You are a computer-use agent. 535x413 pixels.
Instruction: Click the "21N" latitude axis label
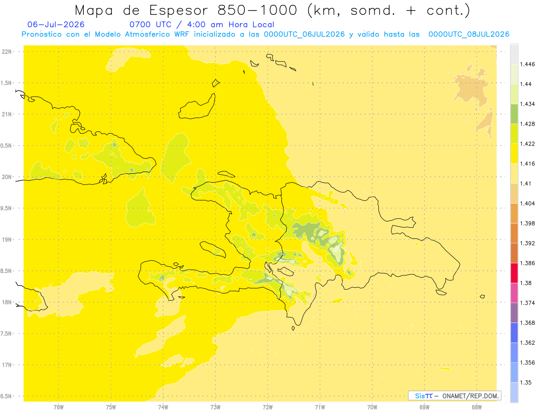[x=7, y=114]
